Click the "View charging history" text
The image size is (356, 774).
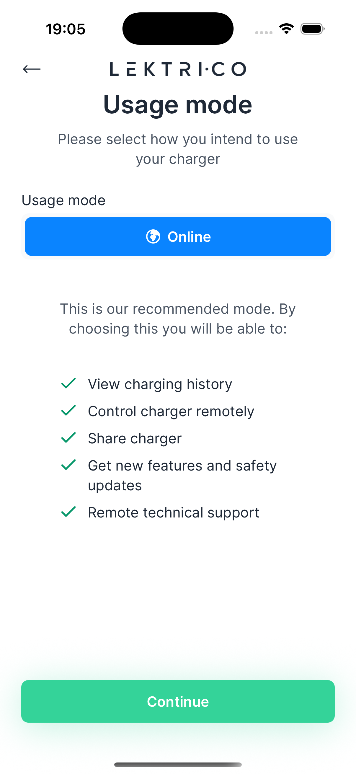point(160,384)
